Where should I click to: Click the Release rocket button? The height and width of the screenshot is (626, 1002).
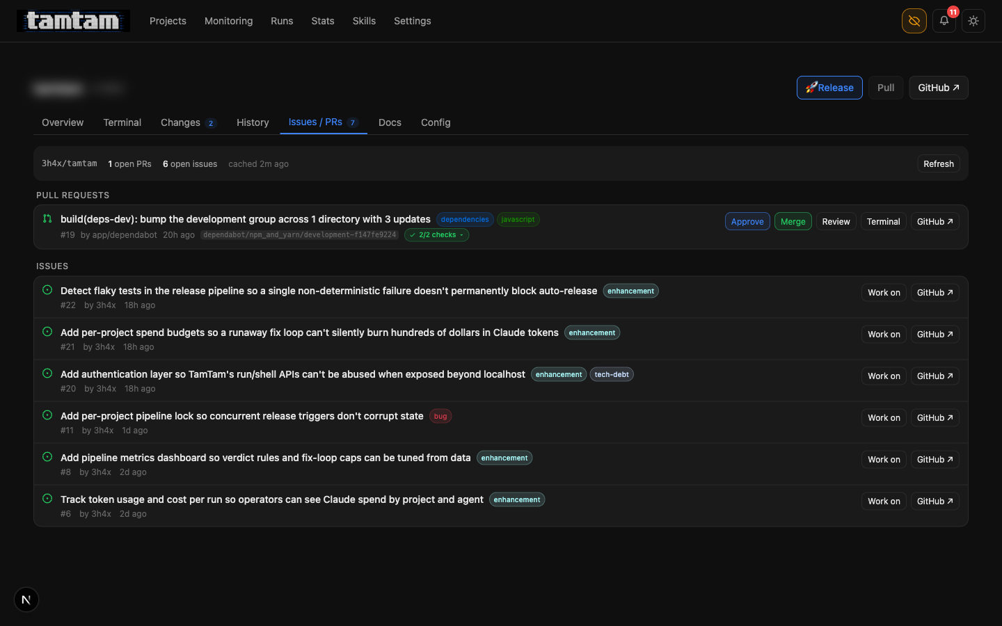(829, 88)
